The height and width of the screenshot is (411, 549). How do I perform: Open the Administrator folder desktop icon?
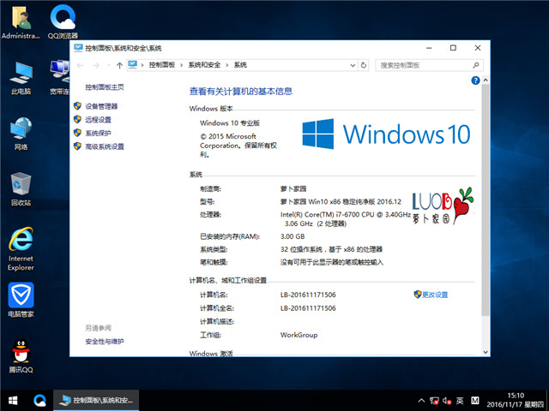pyautogui.click(x=21, y=21)
